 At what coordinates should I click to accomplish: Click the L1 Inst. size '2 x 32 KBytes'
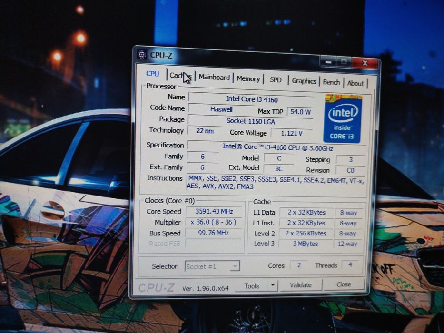pyautogui.click(x=306, y=223)
